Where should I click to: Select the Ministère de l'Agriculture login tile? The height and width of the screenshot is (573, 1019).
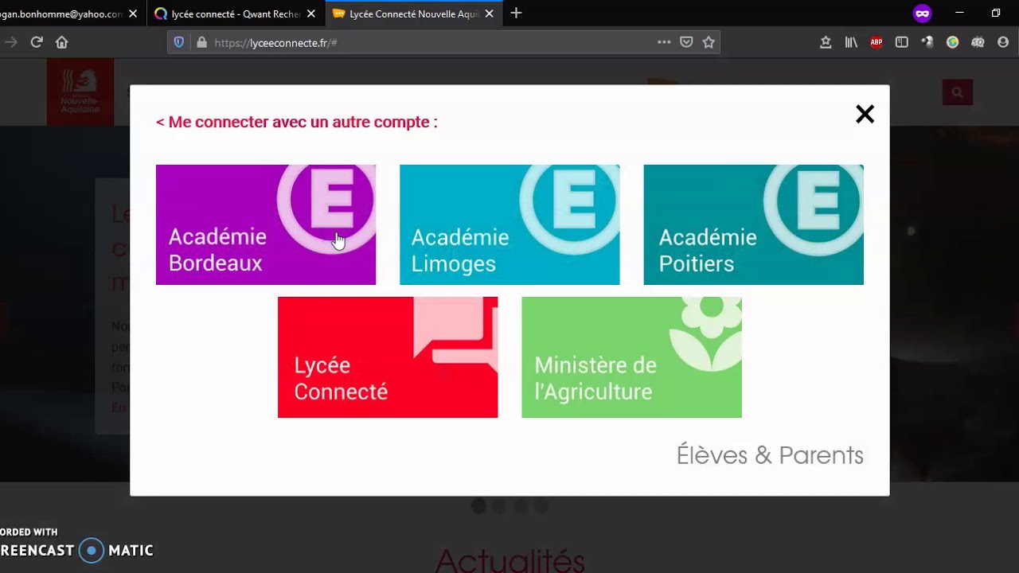pyautogui.click(x=631, y=357)
